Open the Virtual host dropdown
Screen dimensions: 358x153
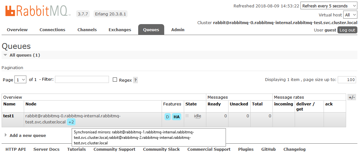350,15
